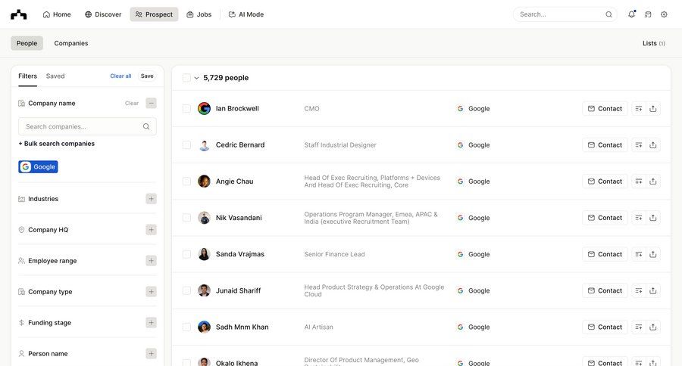Add Nik Vasandani to a list
Image resolution: width=682 pixels, height=366 pixels.
click(638, 218)
